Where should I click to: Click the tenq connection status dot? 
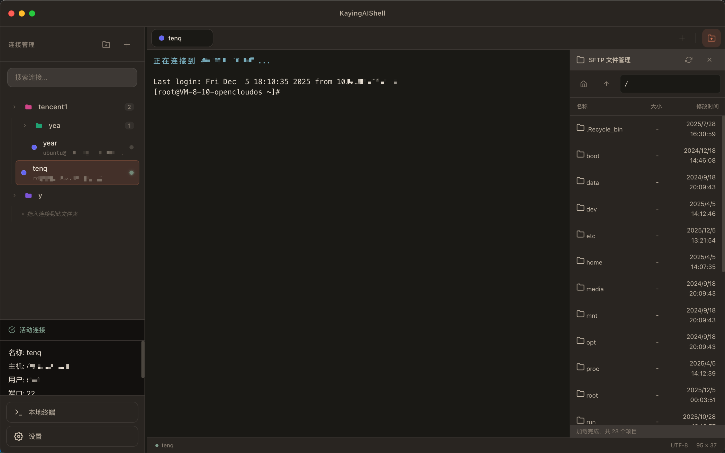(131, 173)
